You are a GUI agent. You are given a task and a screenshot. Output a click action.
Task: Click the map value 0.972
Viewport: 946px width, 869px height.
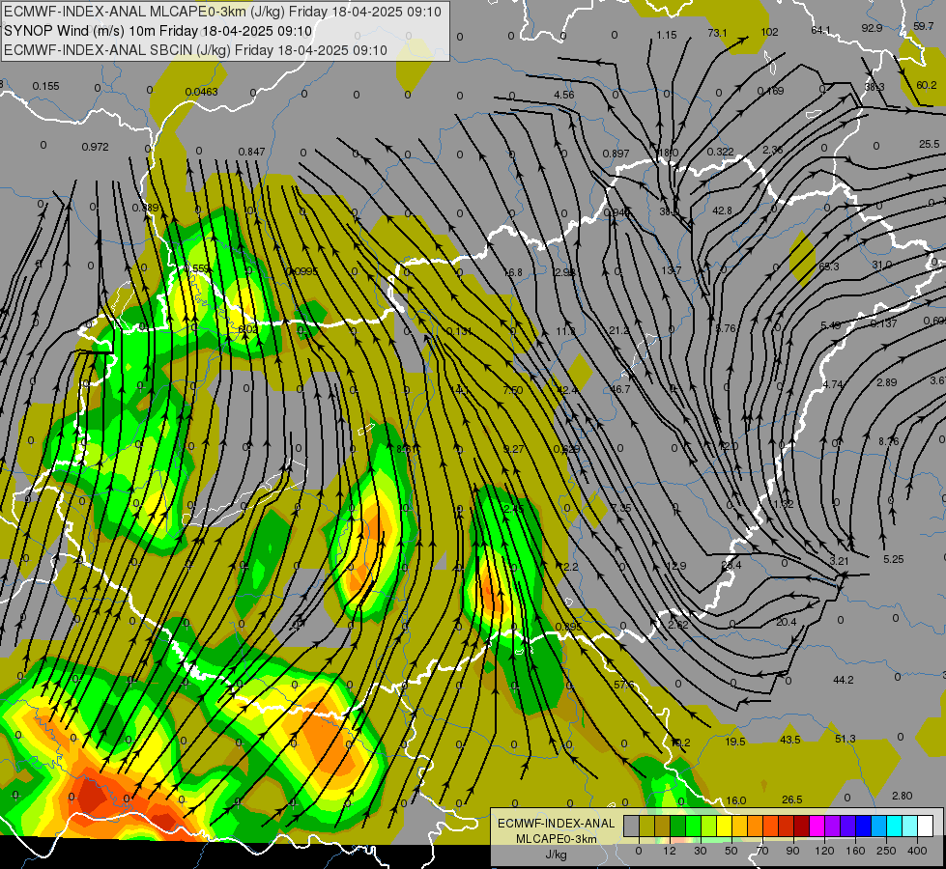click(95, 147)
